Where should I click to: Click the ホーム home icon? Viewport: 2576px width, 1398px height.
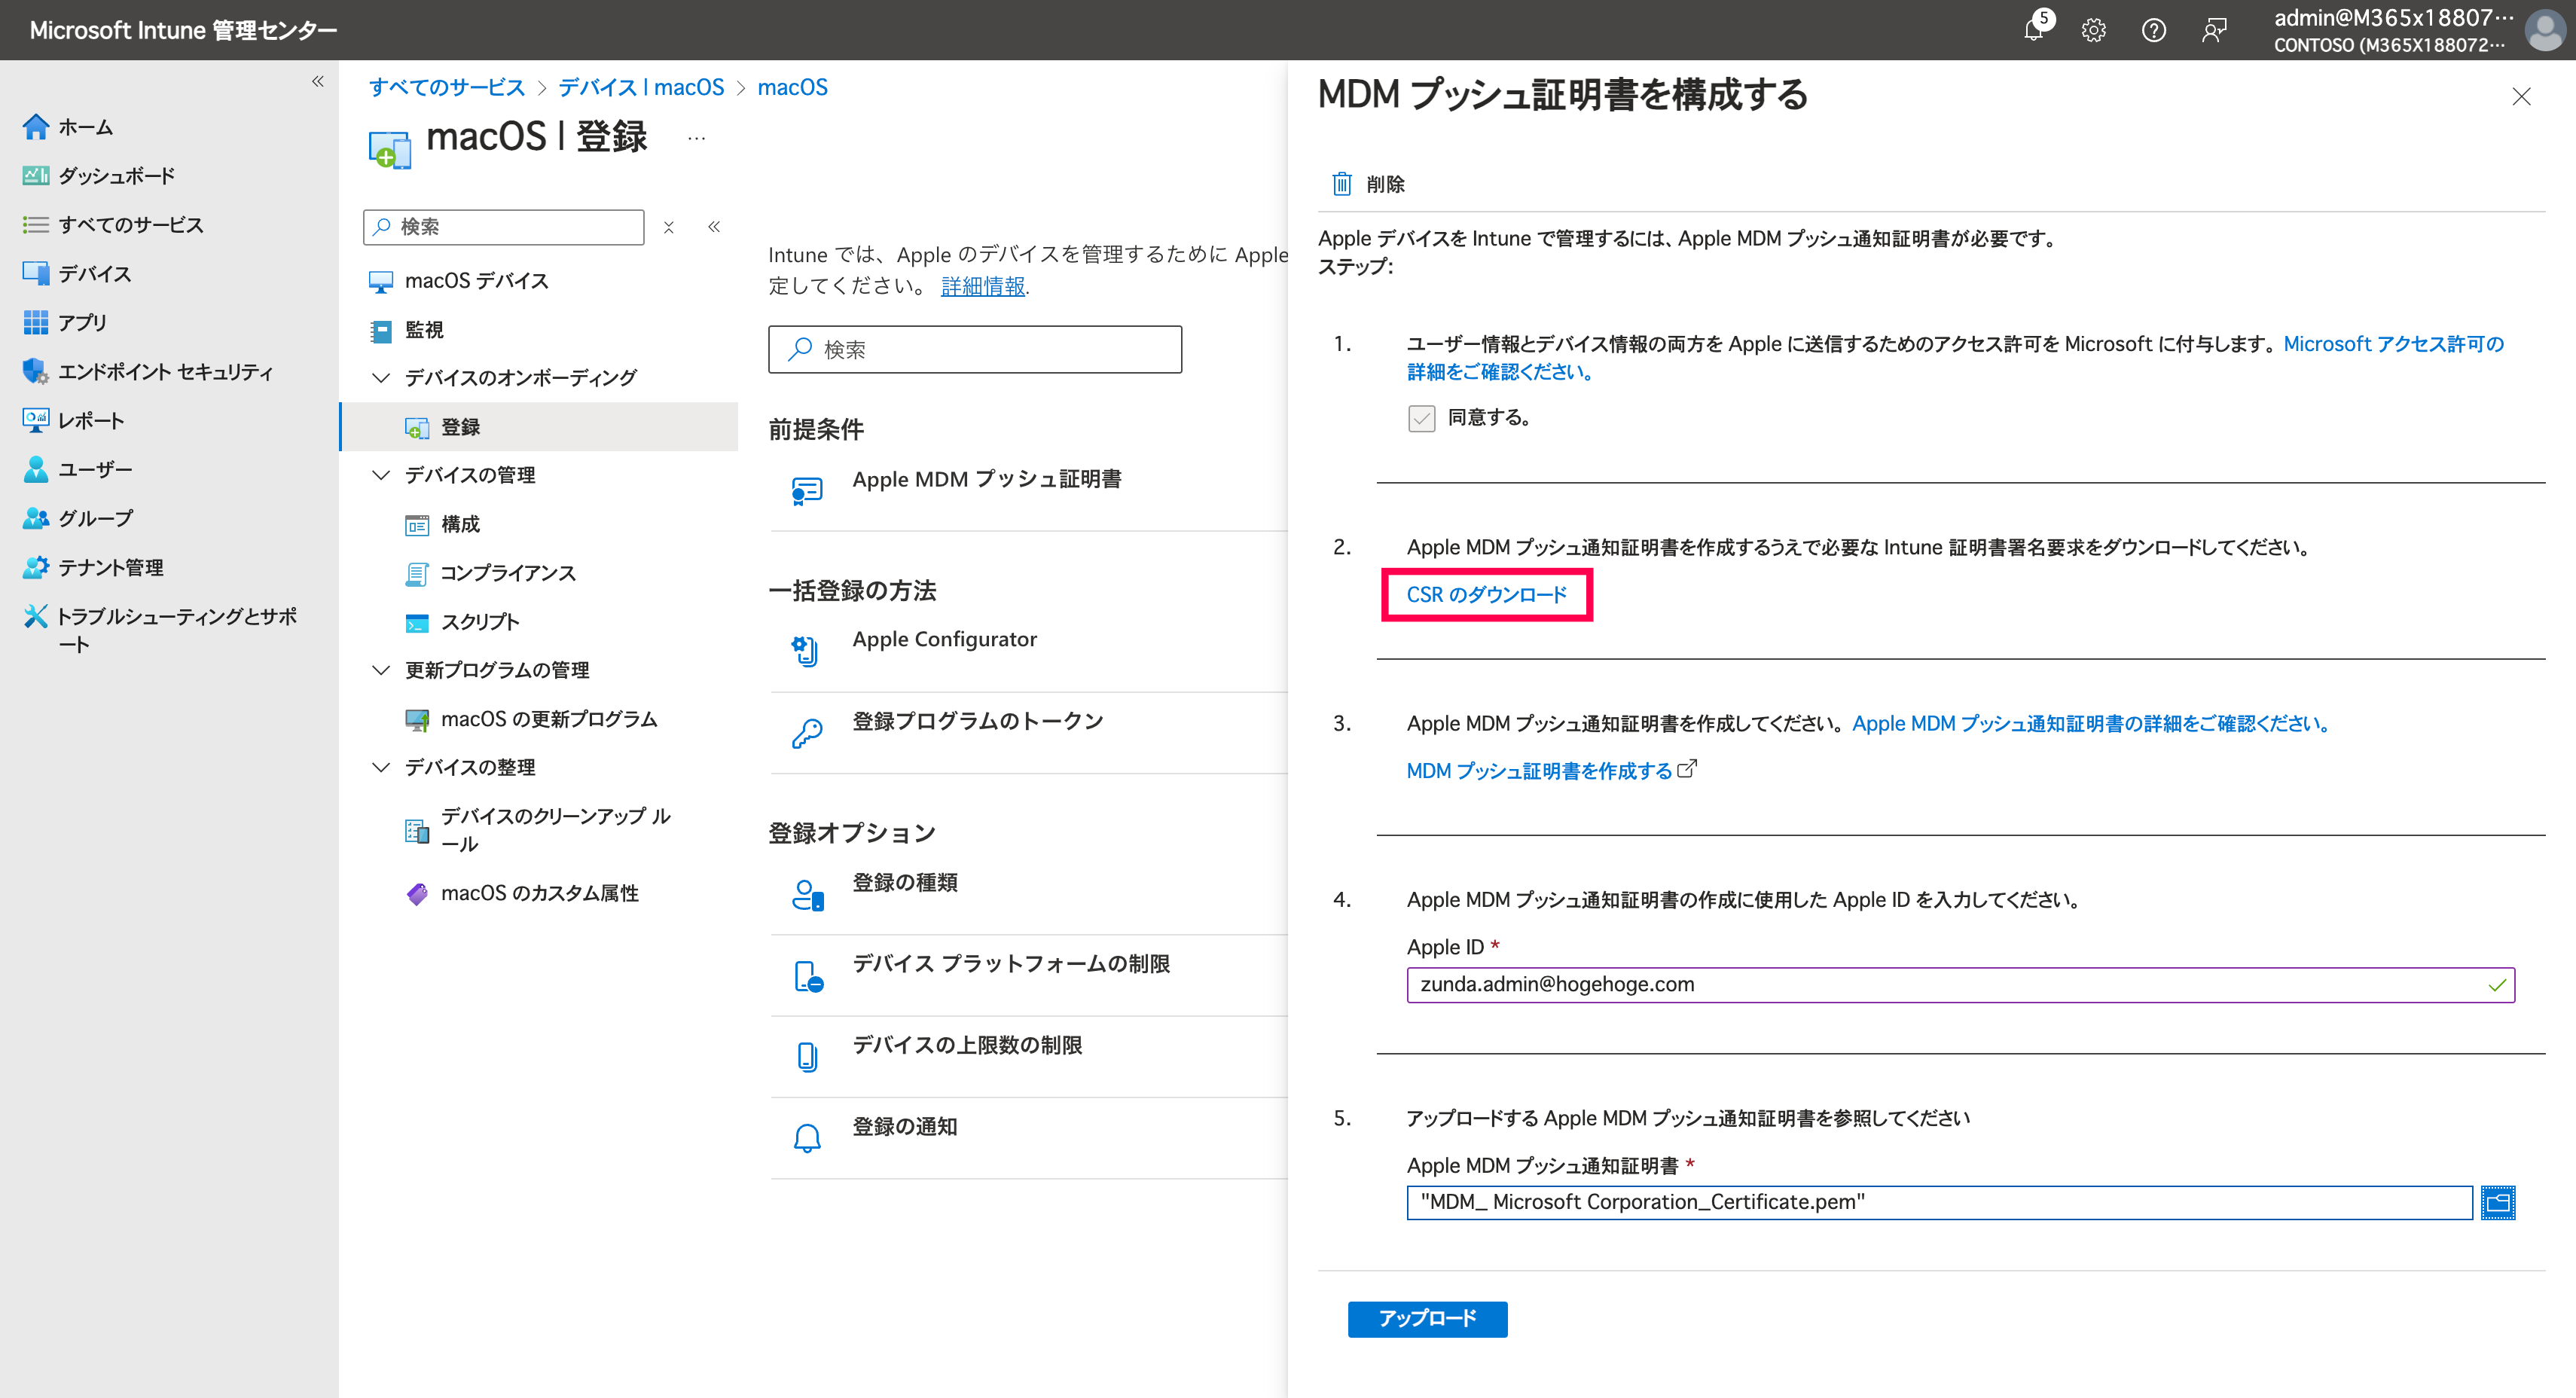[x=36, y=127]
